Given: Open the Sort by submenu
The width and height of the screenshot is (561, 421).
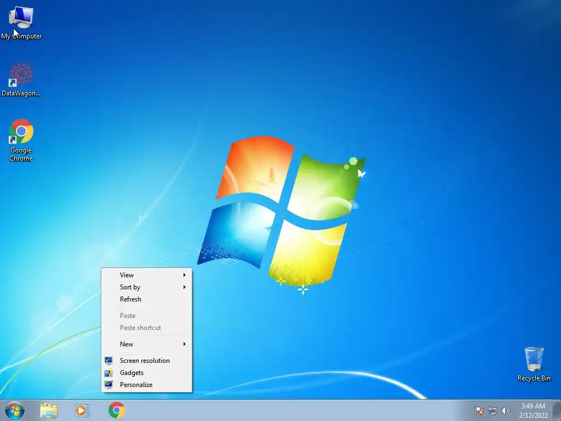Looking at the screenshot, I should click(147, 287).
